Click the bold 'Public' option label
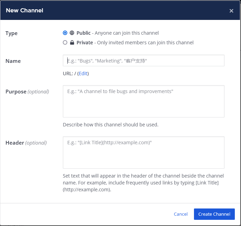The image size is (241, 226). pyautogui.click(x=83, y=33)
